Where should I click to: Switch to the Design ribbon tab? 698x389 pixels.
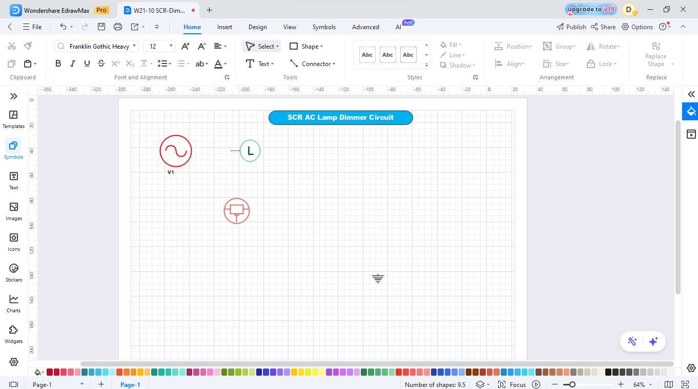(257, 27)
